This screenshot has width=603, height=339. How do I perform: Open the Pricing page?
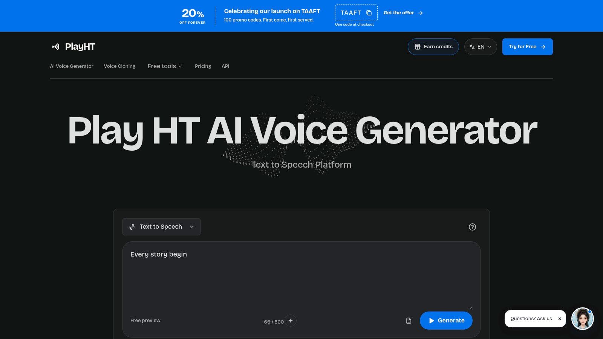point(203,66)
